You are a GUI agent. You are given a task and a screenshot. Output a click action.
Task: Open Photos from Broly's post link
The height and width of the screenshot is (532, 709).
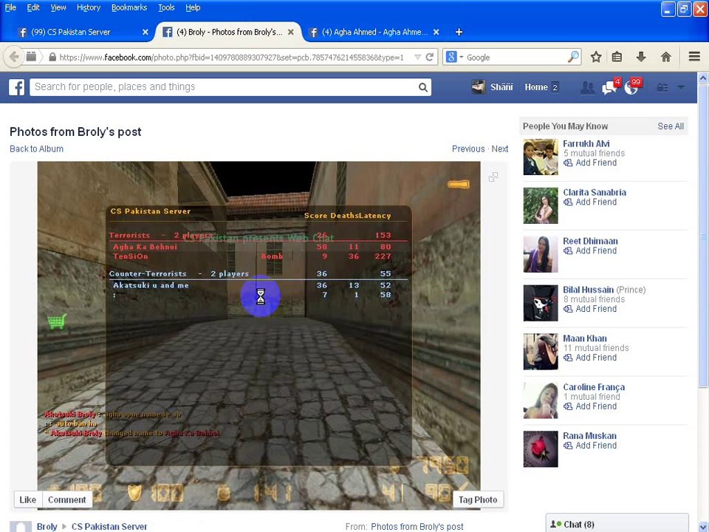pyautogui.click(x=417, y=527)
